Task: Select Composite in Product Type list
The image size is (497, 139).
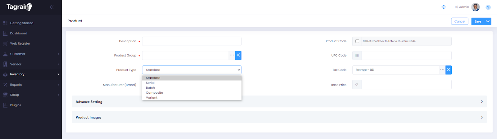Action: [154, 93]
